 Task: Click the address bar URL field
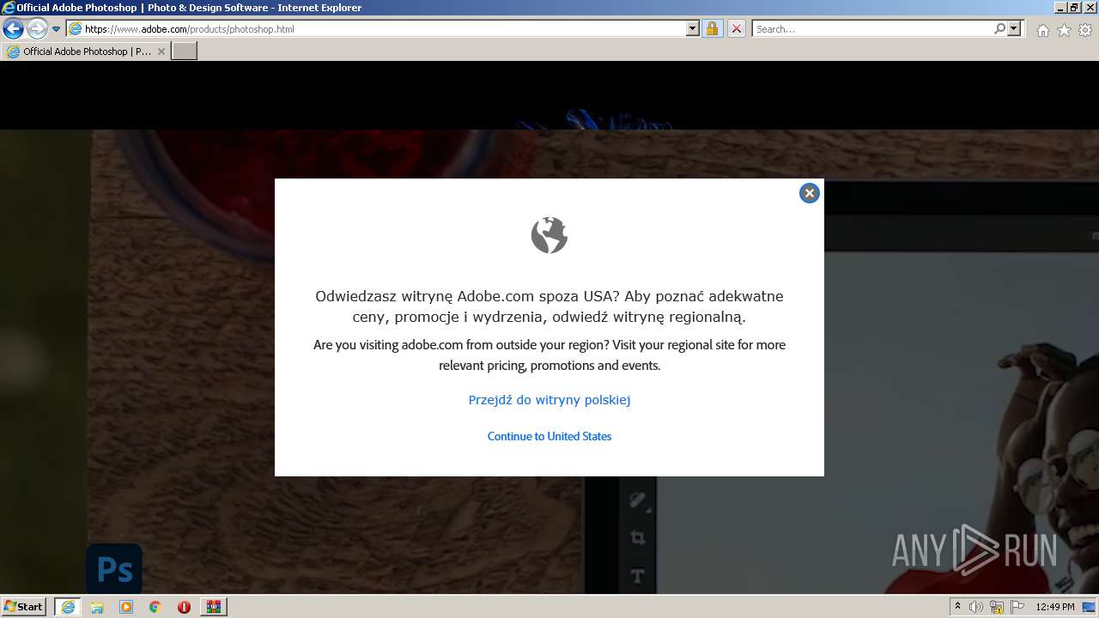coord(384,28)
